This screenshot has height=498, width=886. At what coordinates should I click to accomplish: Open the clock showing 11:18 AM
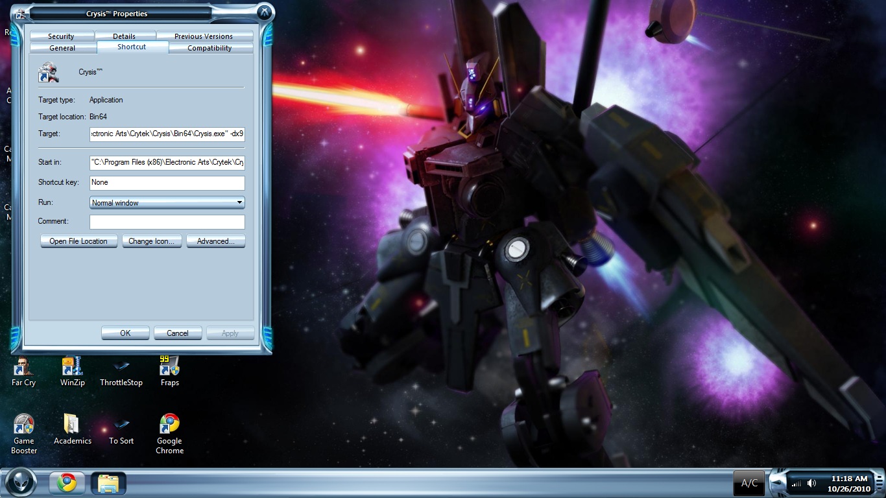point(849,484)
